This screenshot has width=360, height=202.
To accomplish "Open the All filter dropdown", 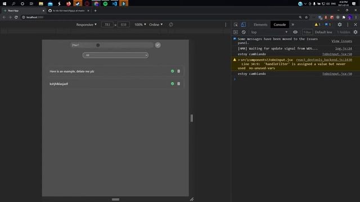I will coord(115,55).
